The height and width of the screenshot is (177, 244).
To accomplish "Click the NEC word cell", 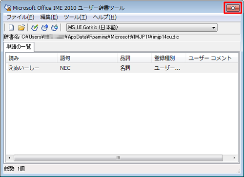I will [65, 68].
